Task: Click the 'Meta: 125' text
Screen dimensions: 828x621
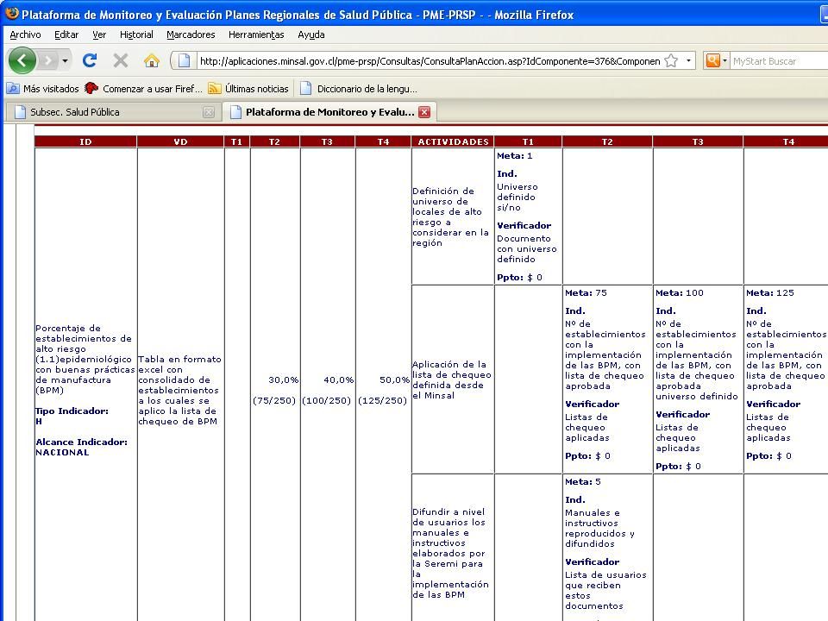Action: (770, 292)
